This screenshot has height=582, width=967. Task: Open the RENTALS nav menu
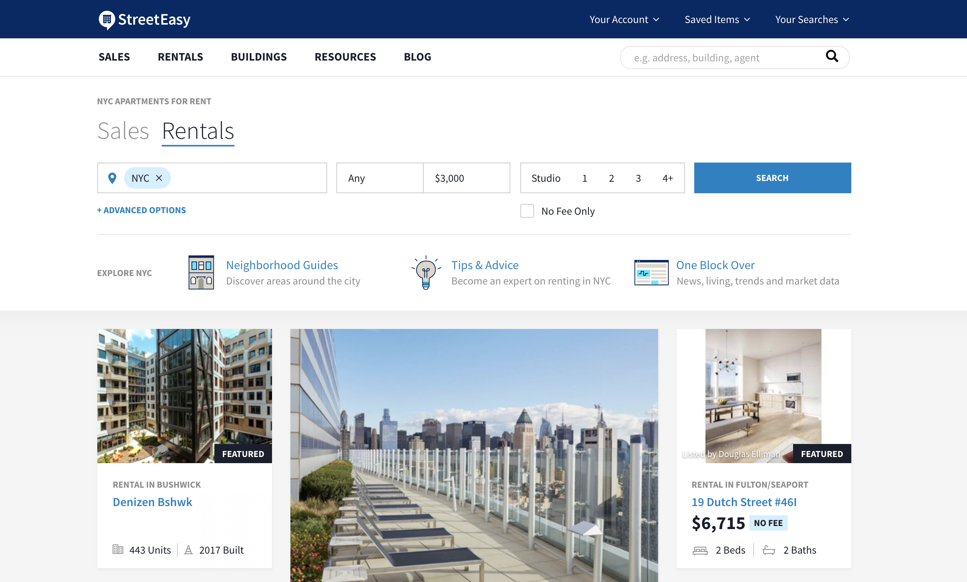click(x=180, y=57)
